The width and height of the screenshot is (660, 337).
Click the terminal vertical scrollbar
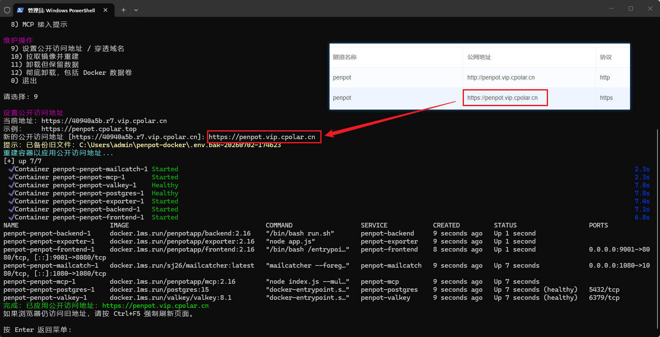point(657,228)
